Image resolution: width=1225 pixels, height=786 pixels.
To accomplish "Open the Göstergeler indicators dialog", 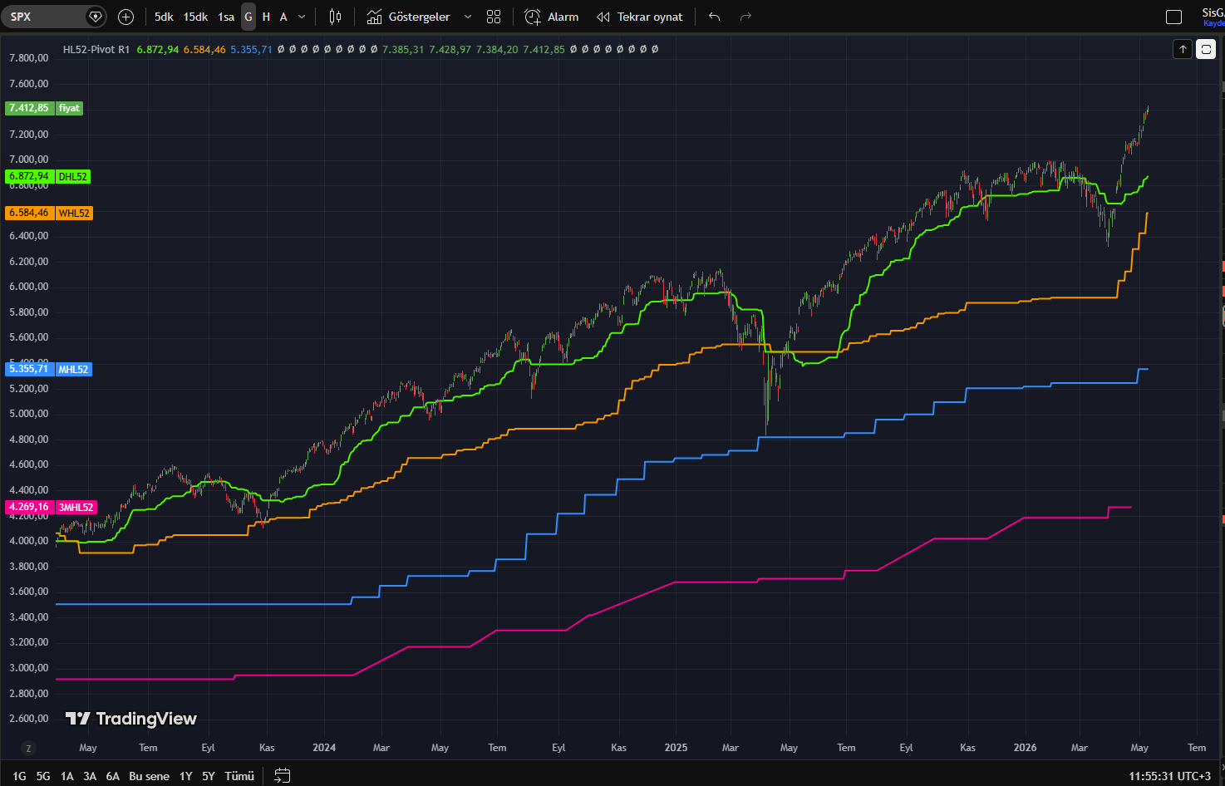I will pos(409,17).
